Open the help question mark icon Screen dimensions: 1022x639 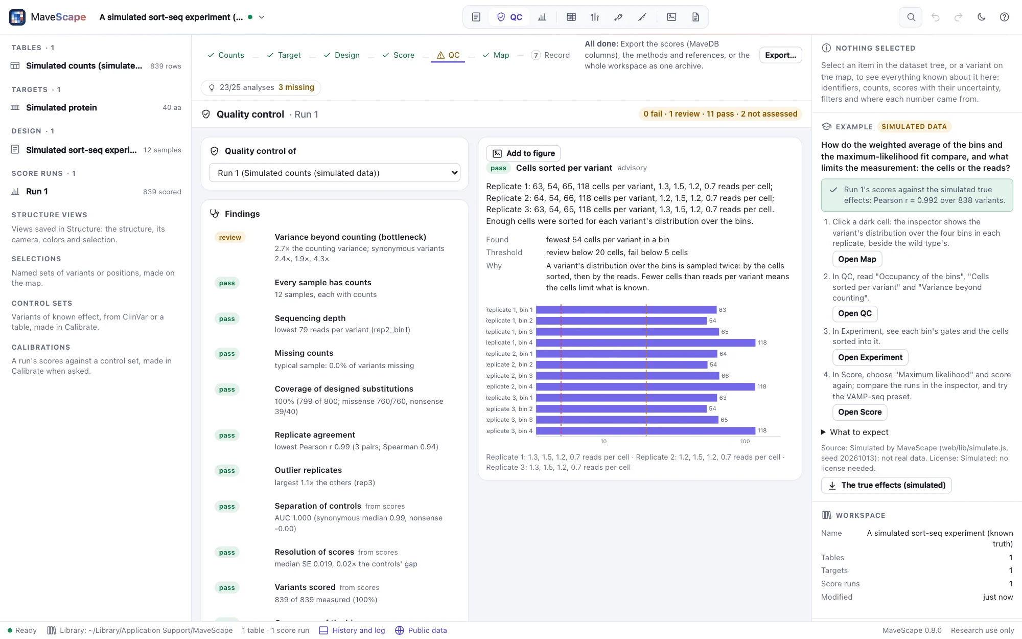pyautogui.click(x=1004, y=17)
